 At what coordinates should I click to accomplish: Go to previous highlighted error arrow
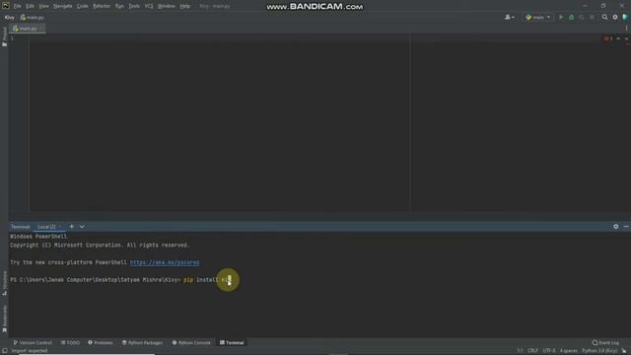tap(618, 38)
